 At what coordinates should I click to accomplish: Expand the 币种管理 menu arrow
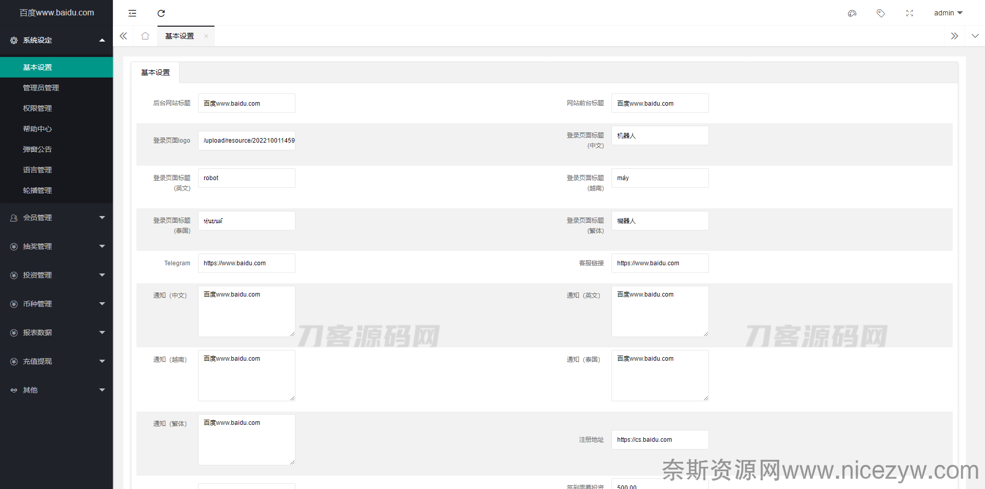click(x=102, y=304)
